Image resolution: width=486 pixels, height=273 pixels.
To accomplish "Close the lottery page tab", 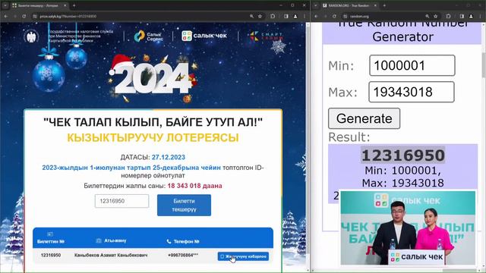I will (x=65, y=5).
